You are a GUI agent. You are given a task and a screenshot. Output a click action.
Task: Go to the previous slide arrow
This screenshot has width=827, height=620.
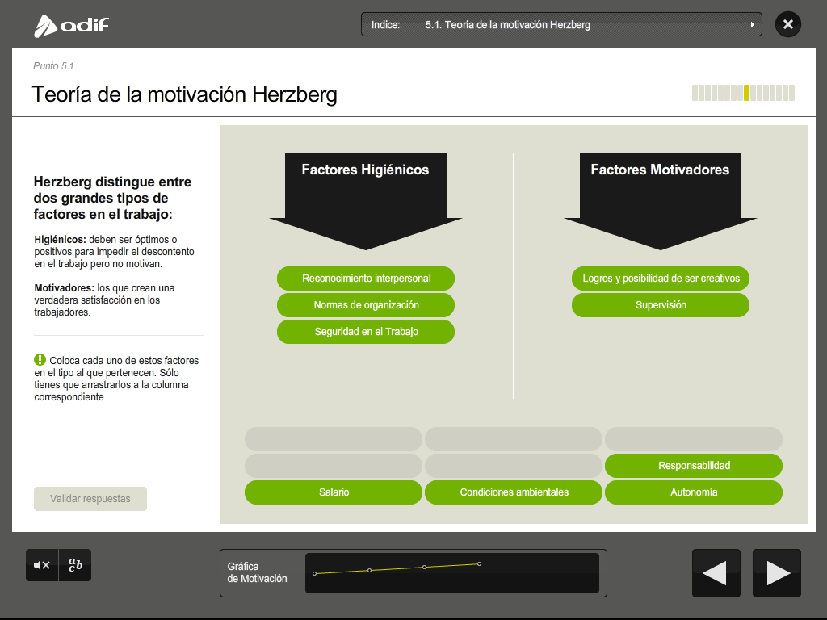[x=716, y=573]
